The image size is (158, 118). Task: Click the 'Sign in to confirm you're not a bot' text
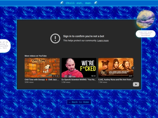pos(83,36)
